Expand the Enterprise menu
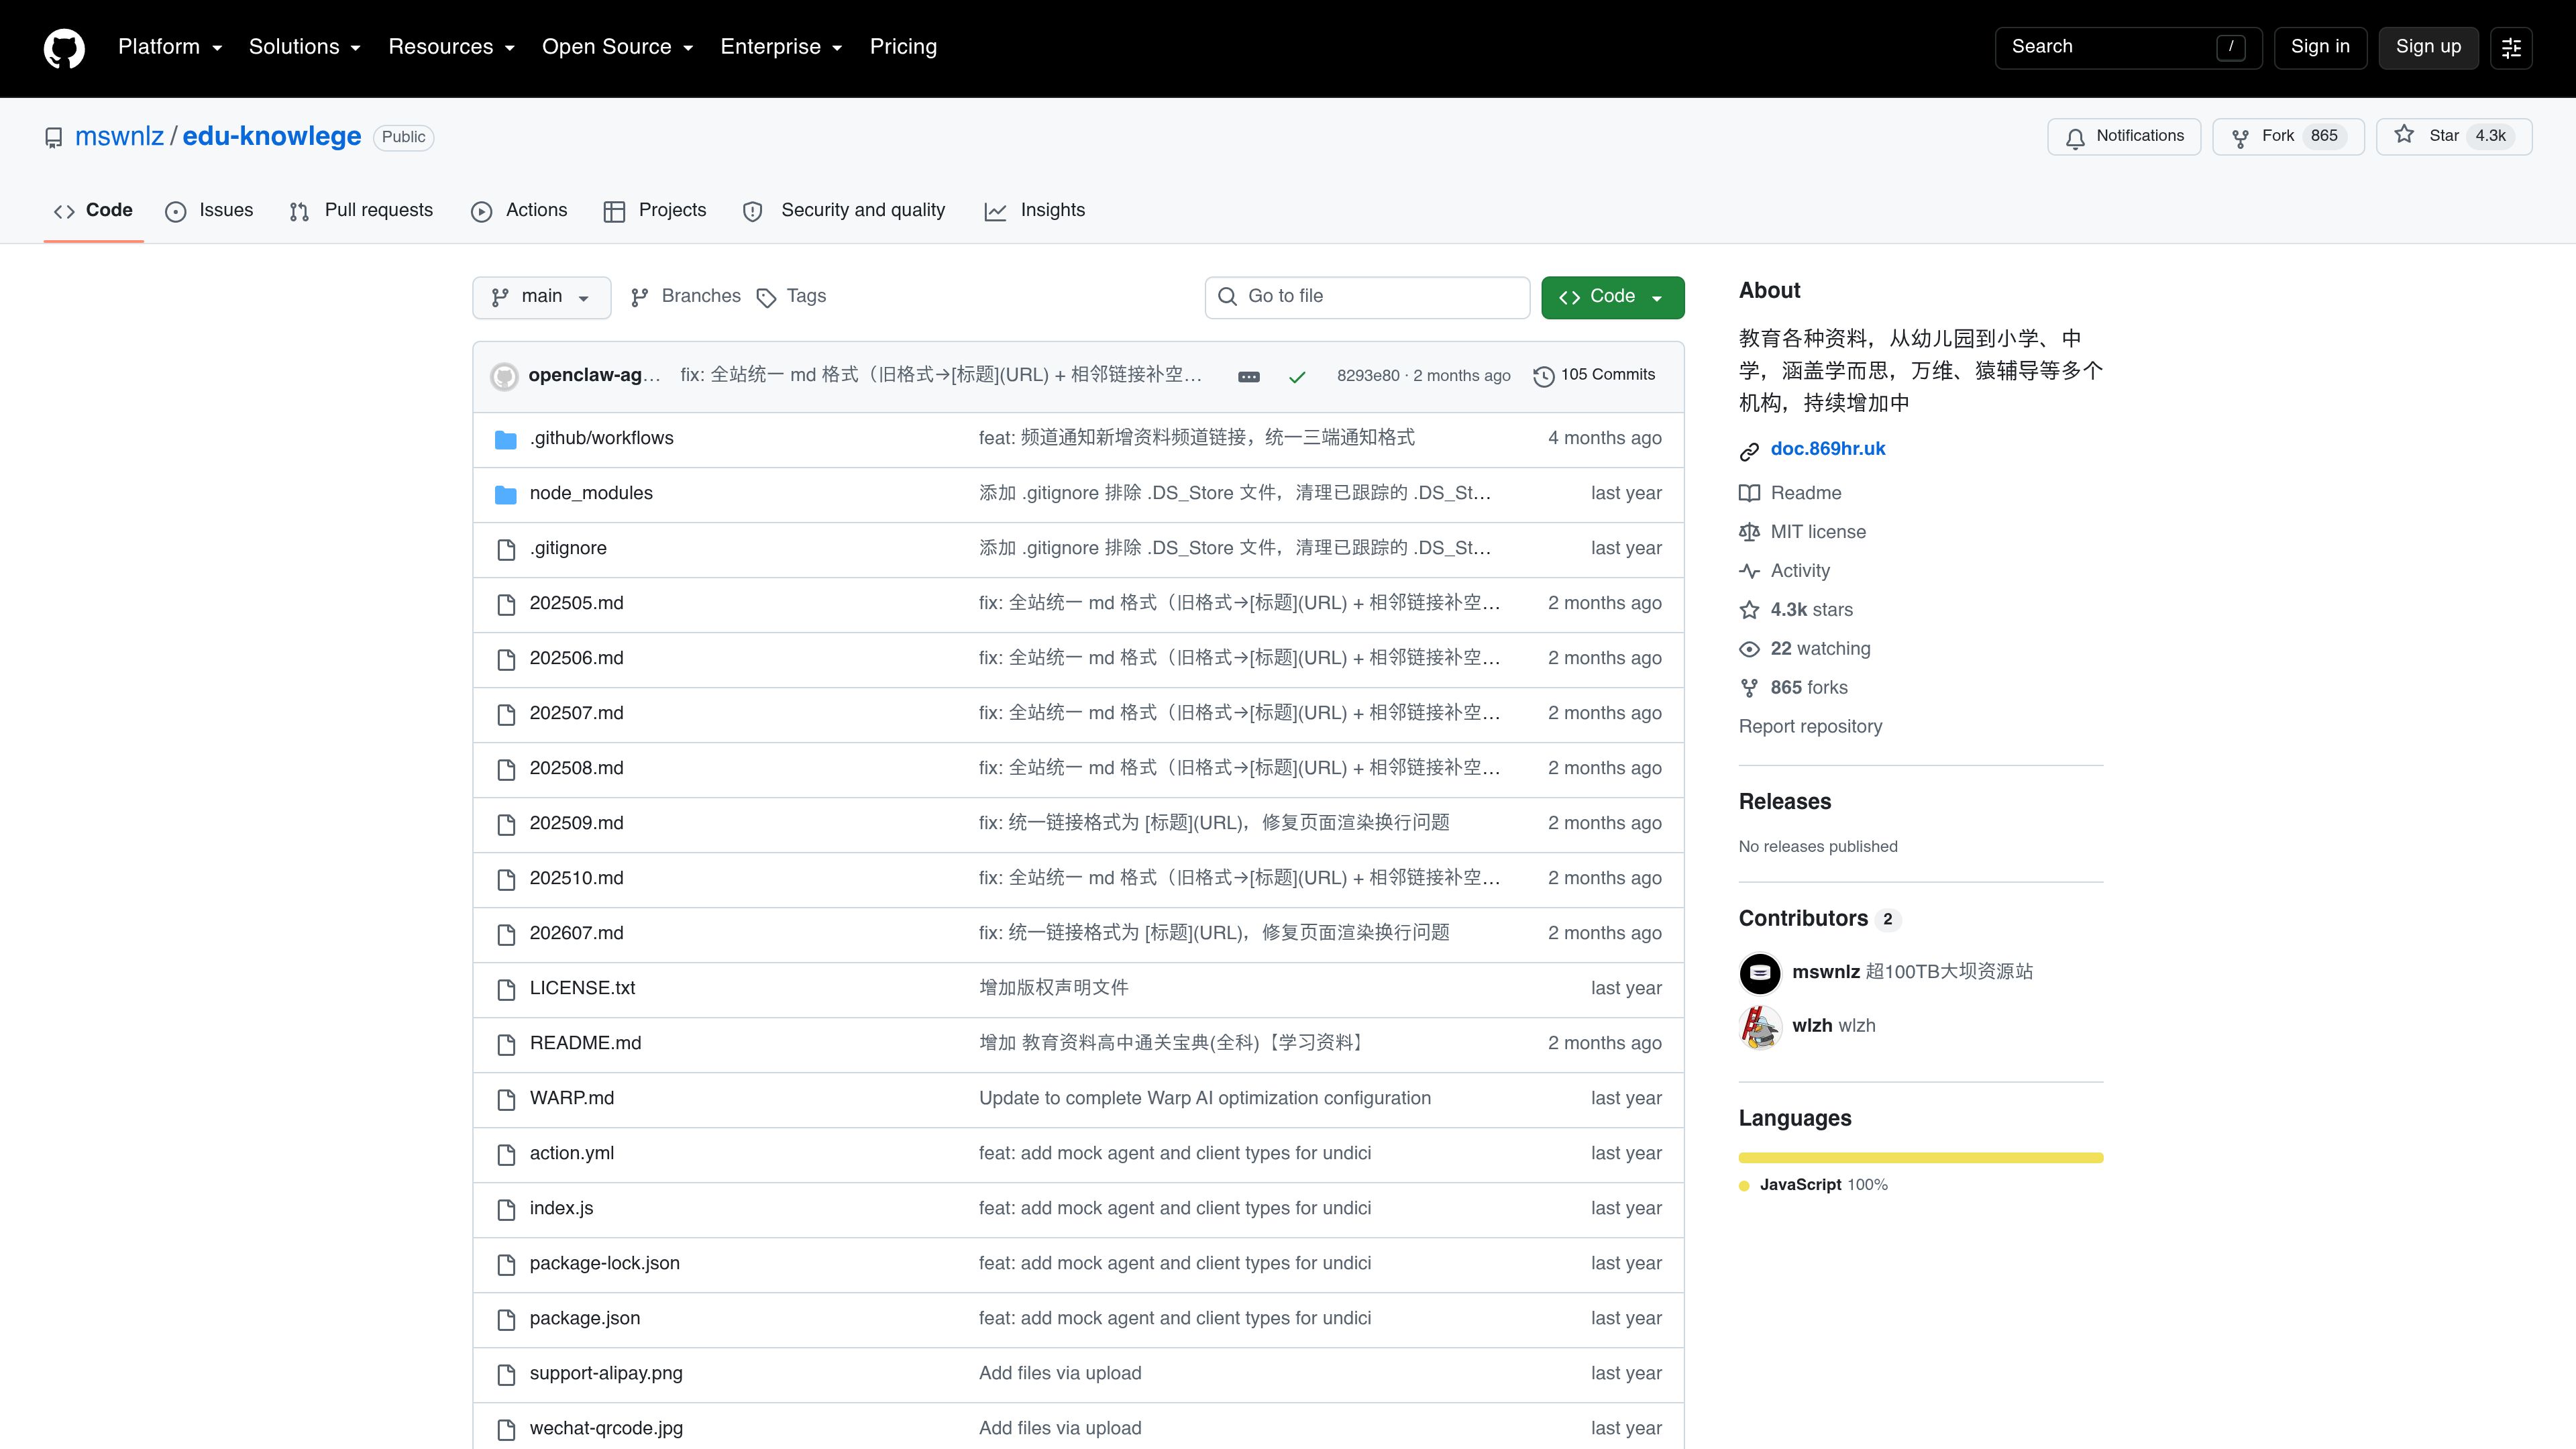The image size is (2576, 1449). click(781, 47)
